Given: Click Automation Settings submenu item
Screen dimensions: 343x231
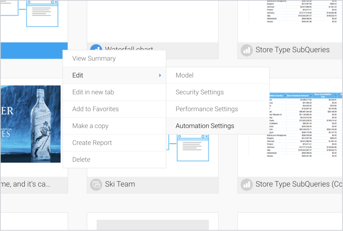Looking at the screenshot, I should [205, 126].
